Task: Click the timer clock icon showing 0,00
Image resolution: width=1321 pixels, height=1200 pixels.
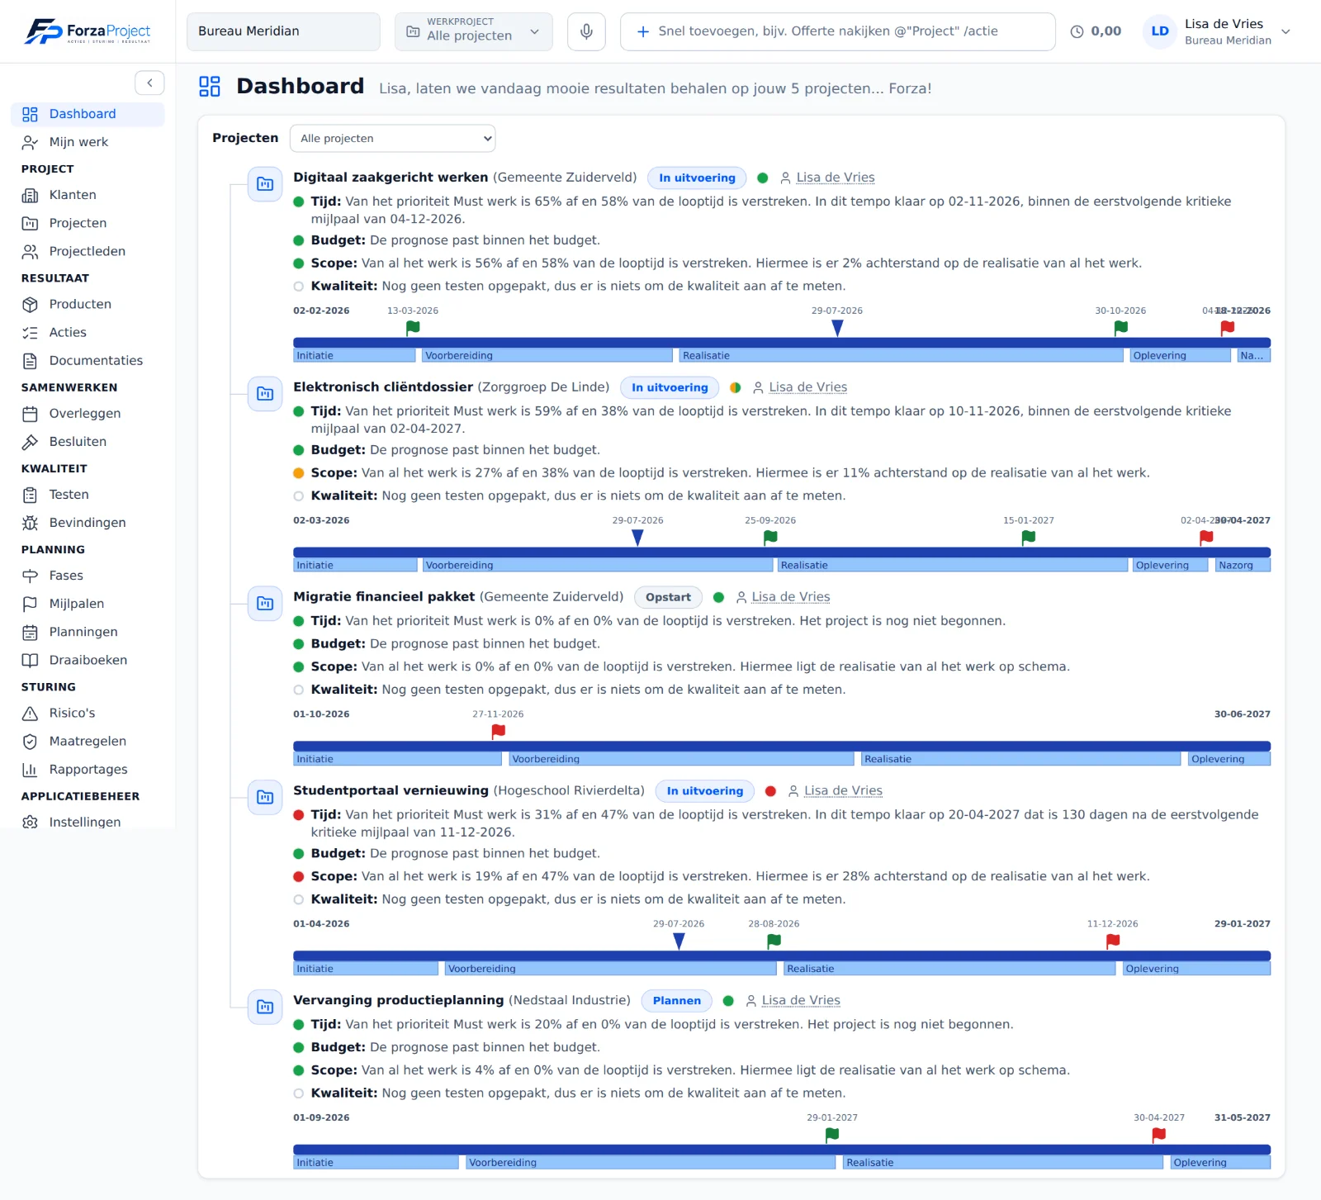Action: click(x=1077, y=31)
